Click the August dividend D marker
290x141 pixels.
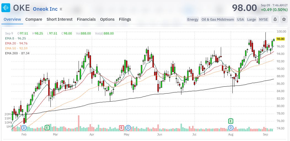point(231,128)
